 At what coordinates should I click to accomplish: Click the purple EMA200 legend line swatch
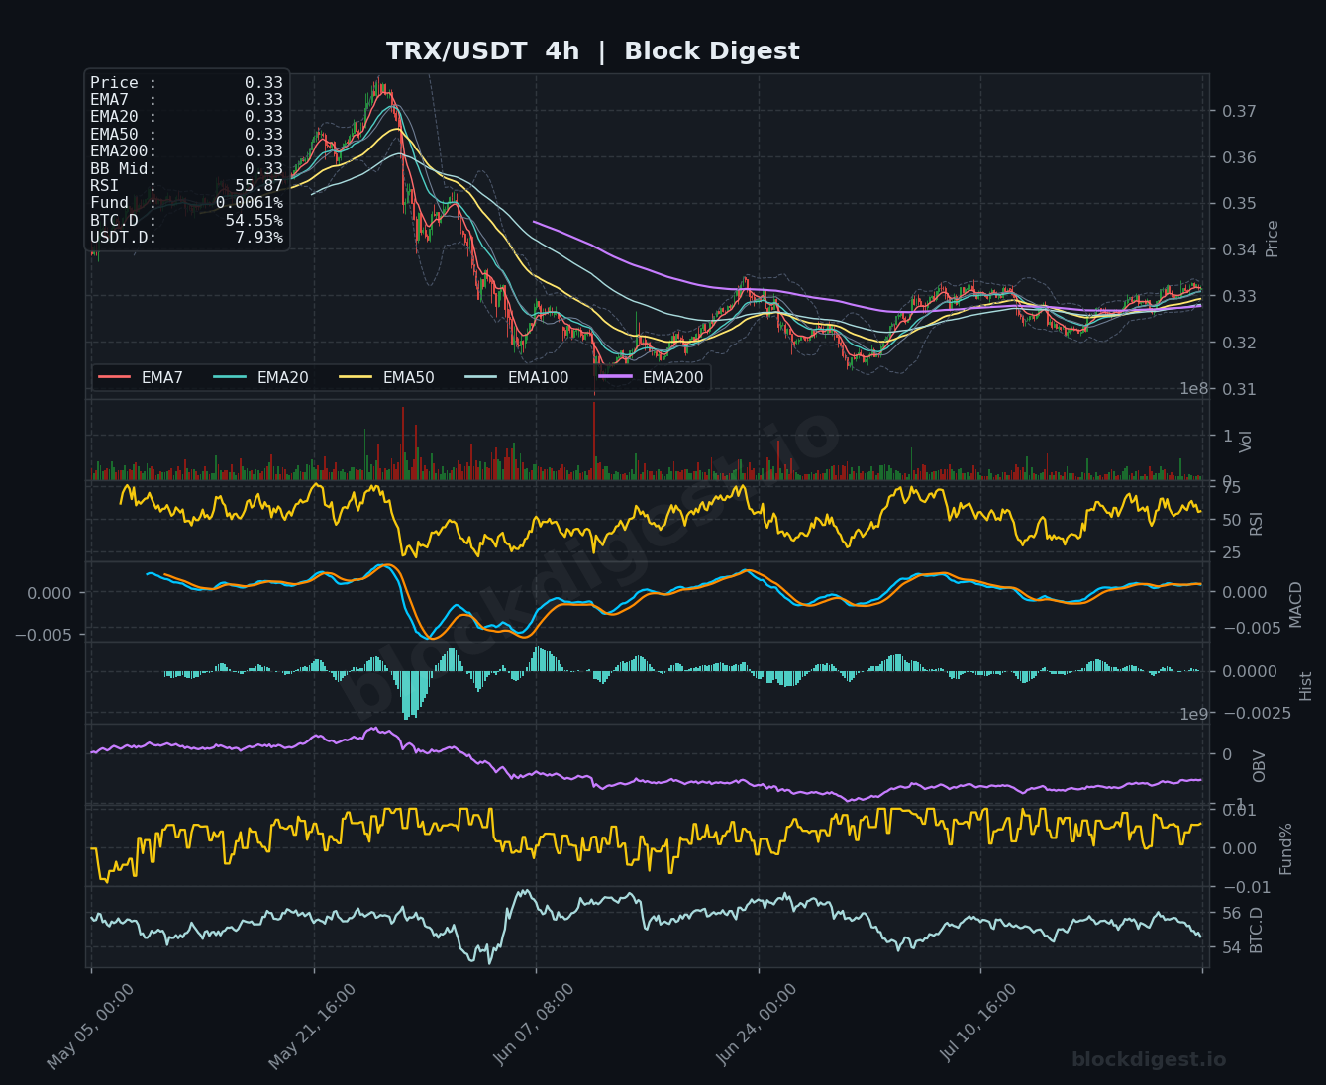(x=615, y=377)
